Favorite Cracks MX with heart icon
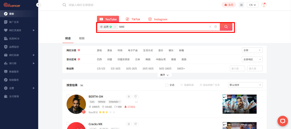Screen dimensions: 291x129 click(136, 124)
